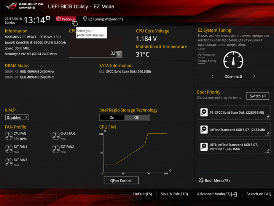The height and width of the screenshot is (206, 274).
Task: Select the Quiet tuning profile
Action: (202, 49)
